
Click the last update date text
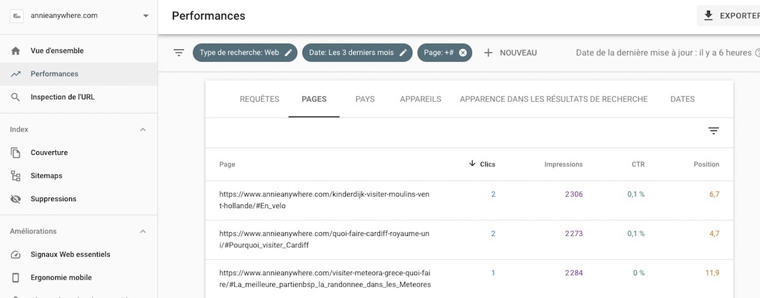(664, 53)
